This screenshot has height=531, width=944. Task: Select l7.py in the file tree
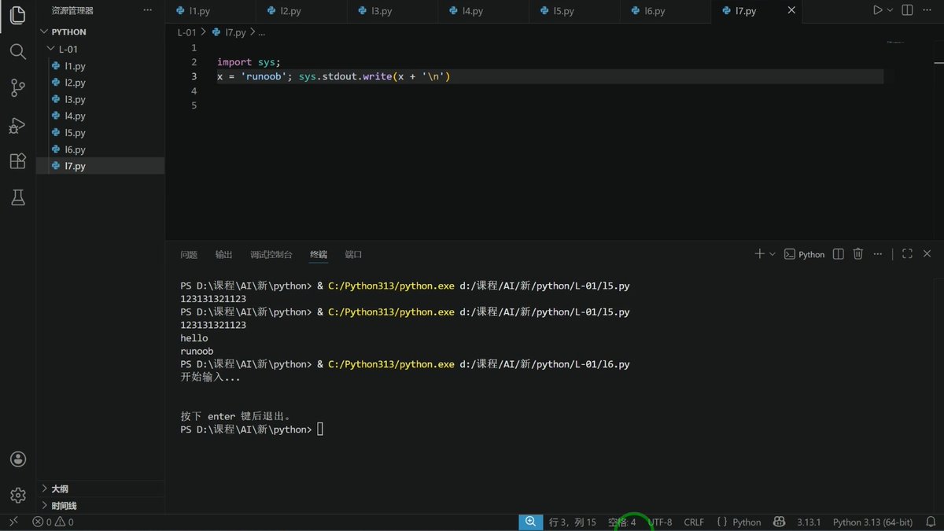click(x=101, y=166)
